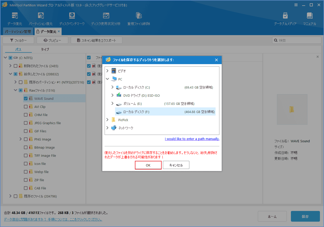
Task: Check the 既存のパーティション #1 checkbox
Action: click(21, 82)
